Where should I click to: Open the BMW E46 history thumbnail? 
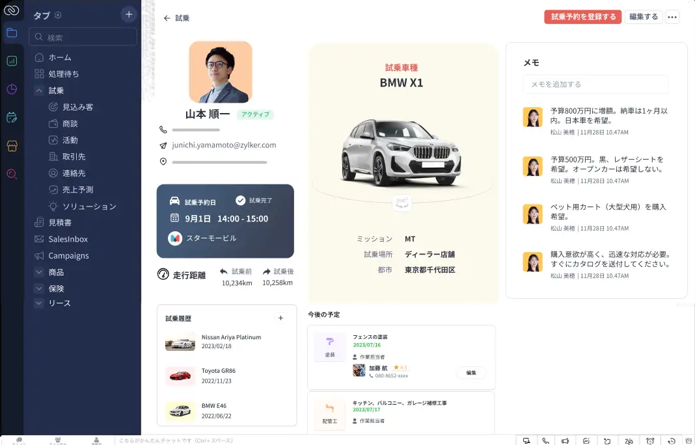coord(180,411)
